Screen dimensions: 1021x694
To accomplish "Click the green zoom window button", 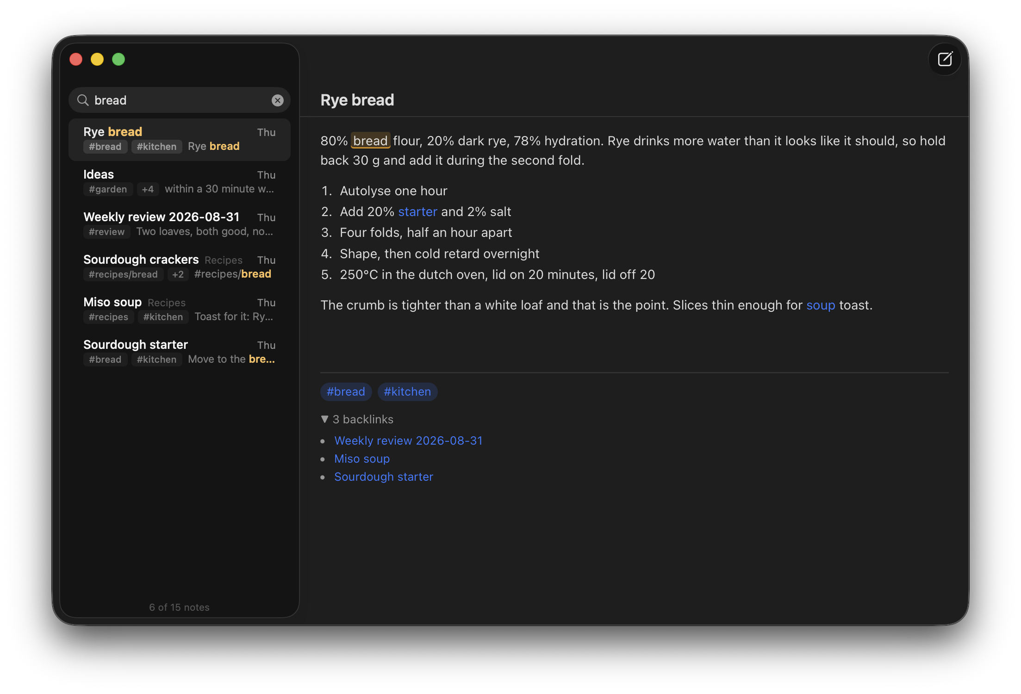I will pyautogui.click(x=118, y=59).
